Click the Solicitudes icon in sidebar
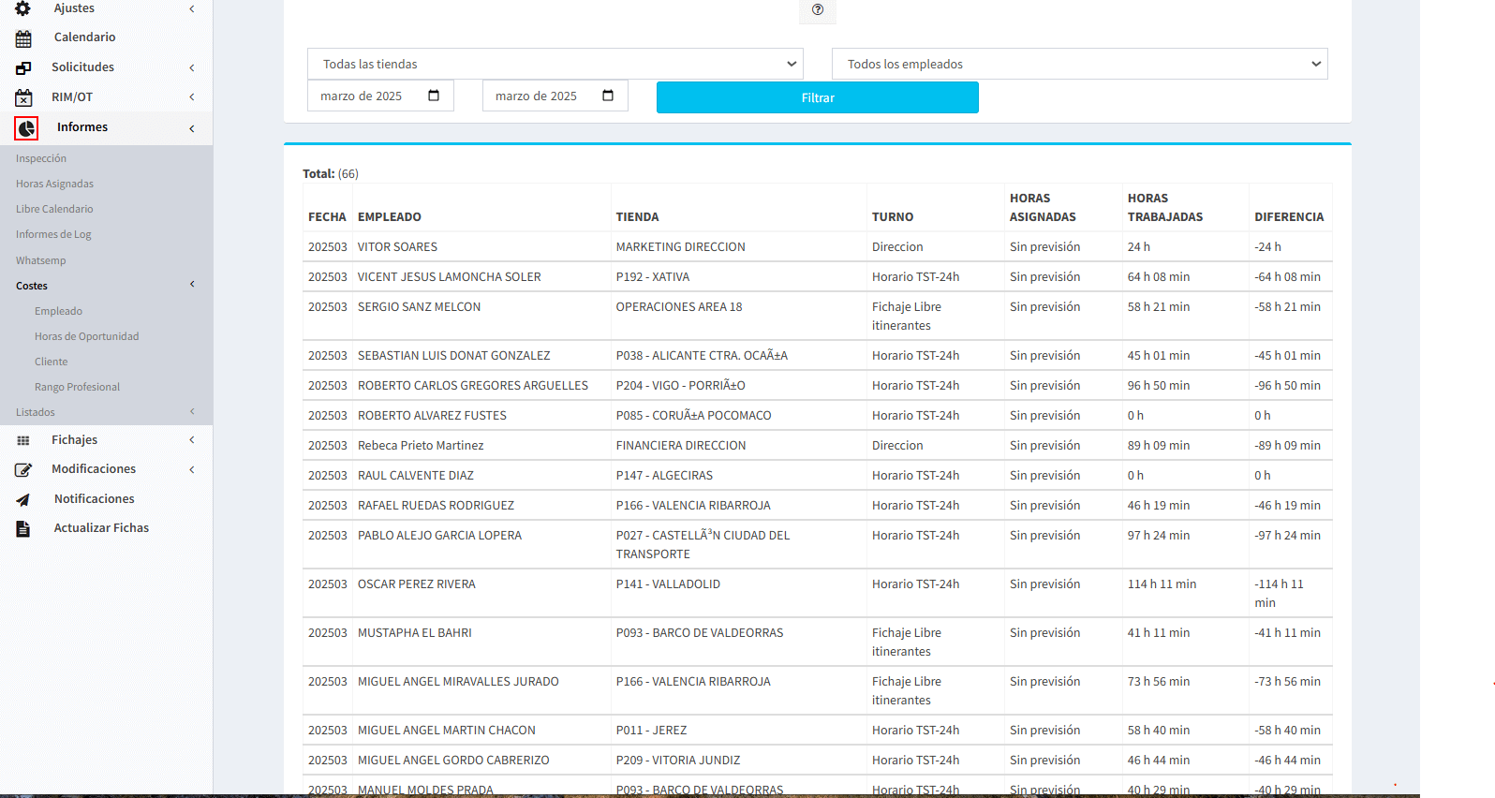 pyautogui.click(x=23, y=68)
